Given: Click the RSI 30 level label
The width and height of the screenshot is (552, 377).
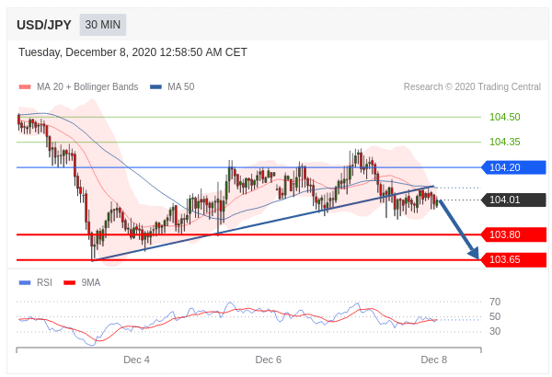Looking at the screenshot, I should point(495,331).
